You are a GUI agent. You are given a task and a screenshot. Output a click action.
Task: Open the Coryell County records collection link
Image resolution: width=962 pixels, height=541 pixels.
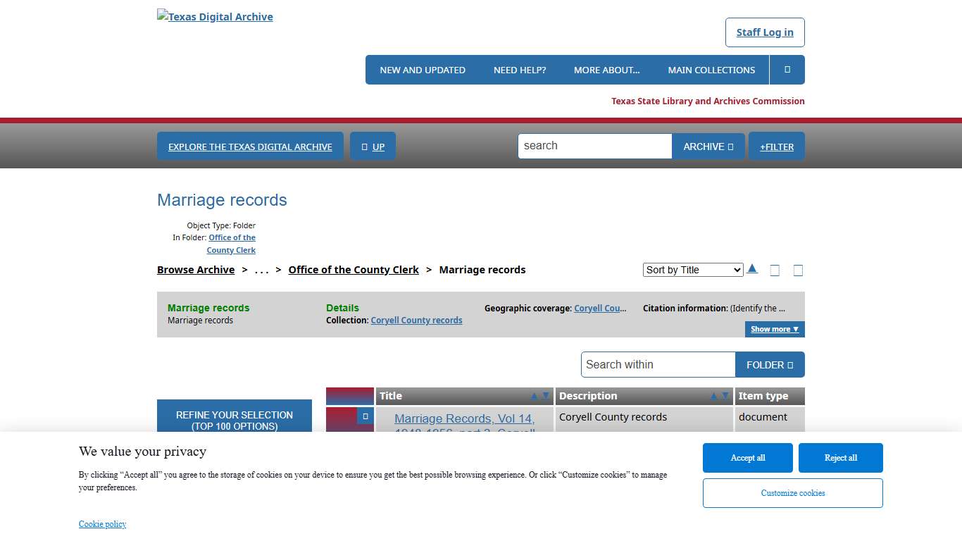point(416,320)
